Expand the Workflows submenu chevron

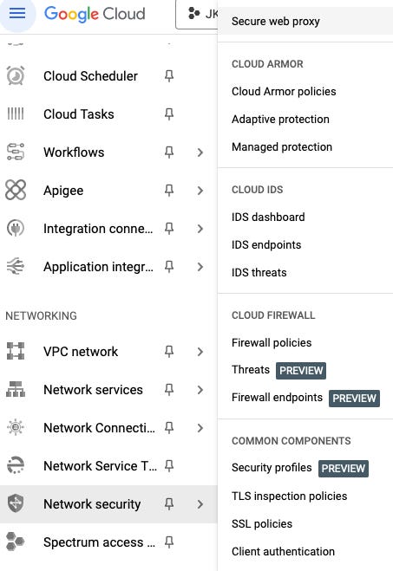200,152
